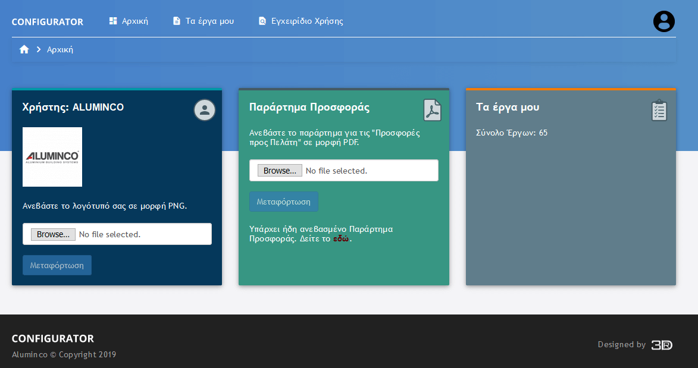The height and width of the screenshot is (368, 698).
Task: Click Μεταφόρτωση button under logo upload
Action: click(57, 265)
